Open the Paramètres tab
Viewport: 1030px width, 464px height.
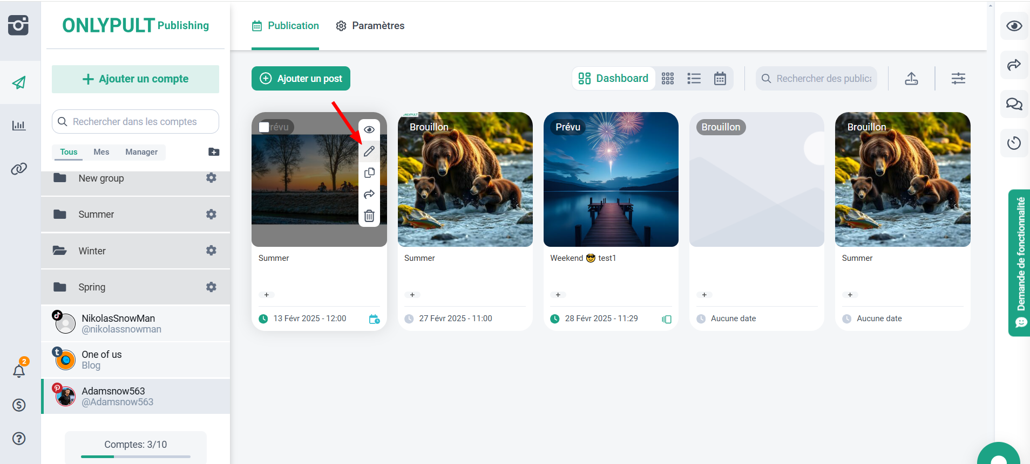coord(370,26)
